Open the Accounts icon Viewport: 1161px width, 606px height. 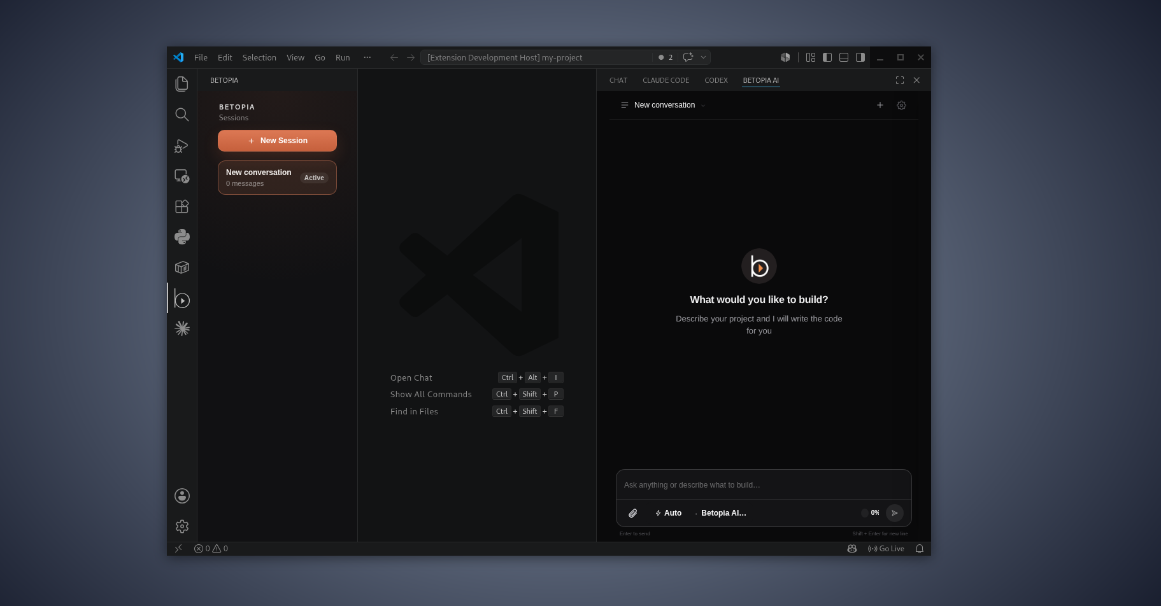[182, 496]
